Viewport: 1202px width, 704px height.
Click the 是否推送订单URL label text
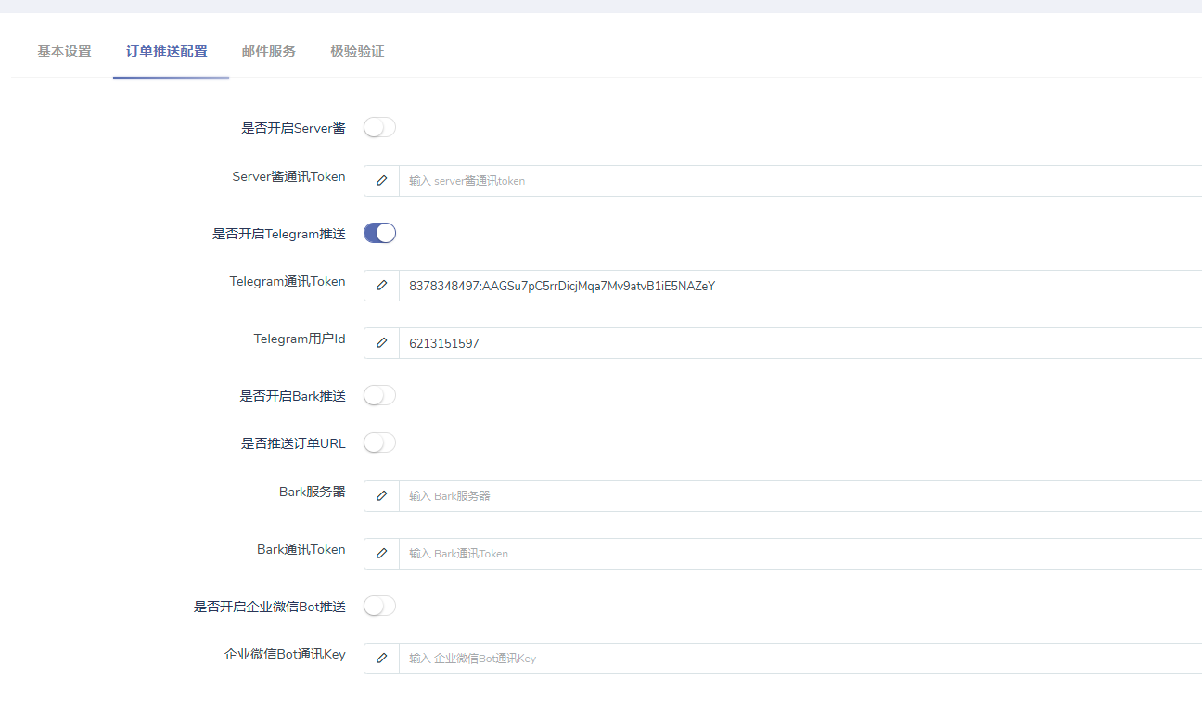tap(293, 443)
